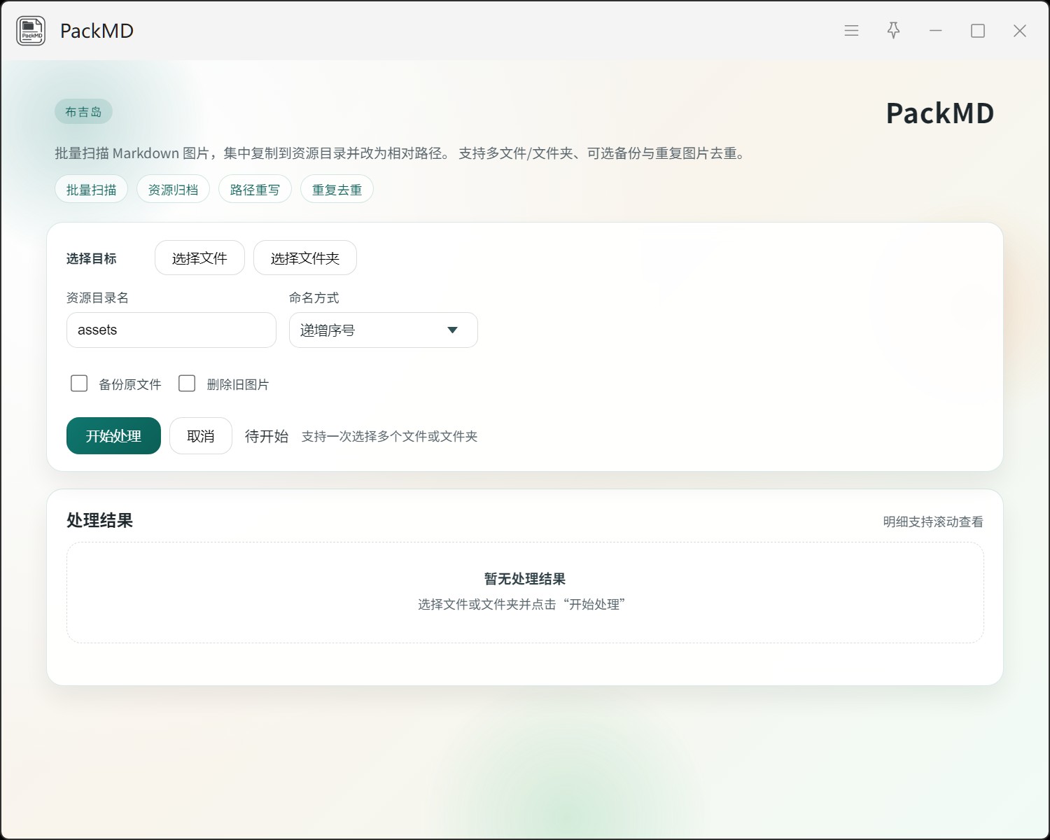Click the PackMD app logo icon

(x=31, y=31)
